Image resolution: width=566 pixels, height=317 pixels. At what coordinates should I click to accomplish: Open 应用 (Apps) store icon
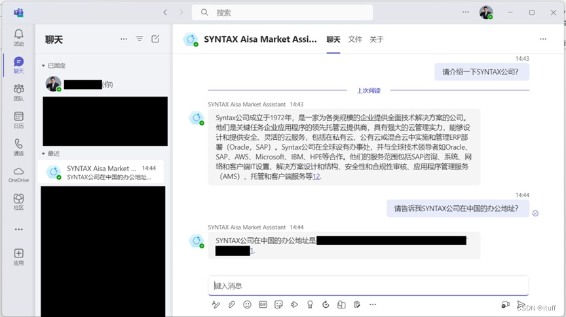point(19,258)
